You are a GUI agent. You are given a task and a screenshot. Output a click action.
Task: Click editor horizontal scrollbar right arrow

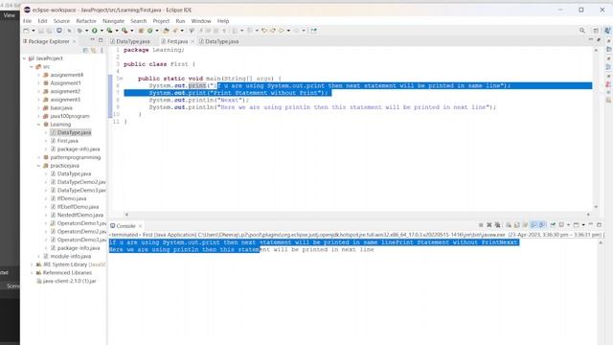[588, 215]
